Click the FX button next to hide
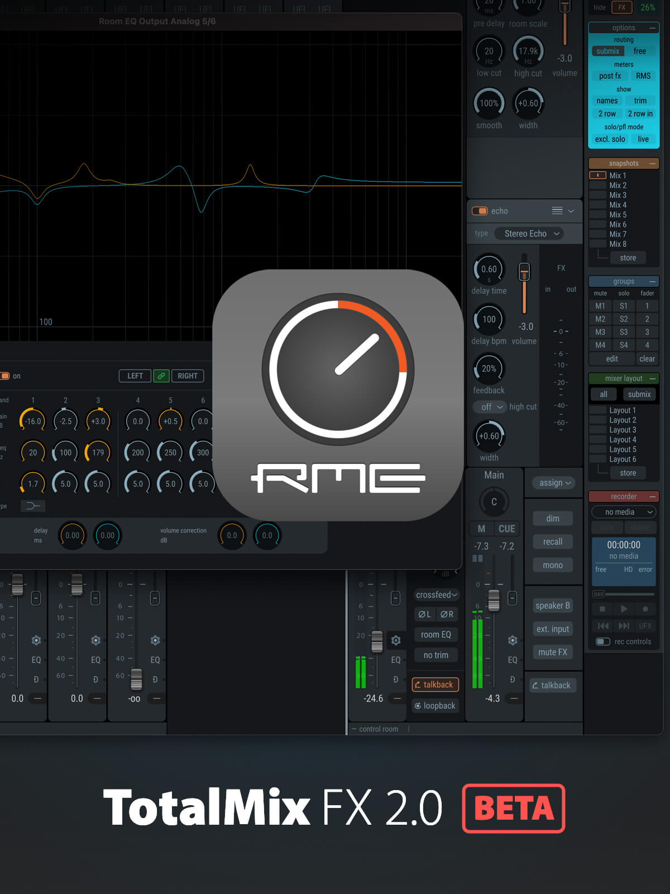The width and height of the screenshot is (670, 894). pyautogui.click(x=621, y=7)
